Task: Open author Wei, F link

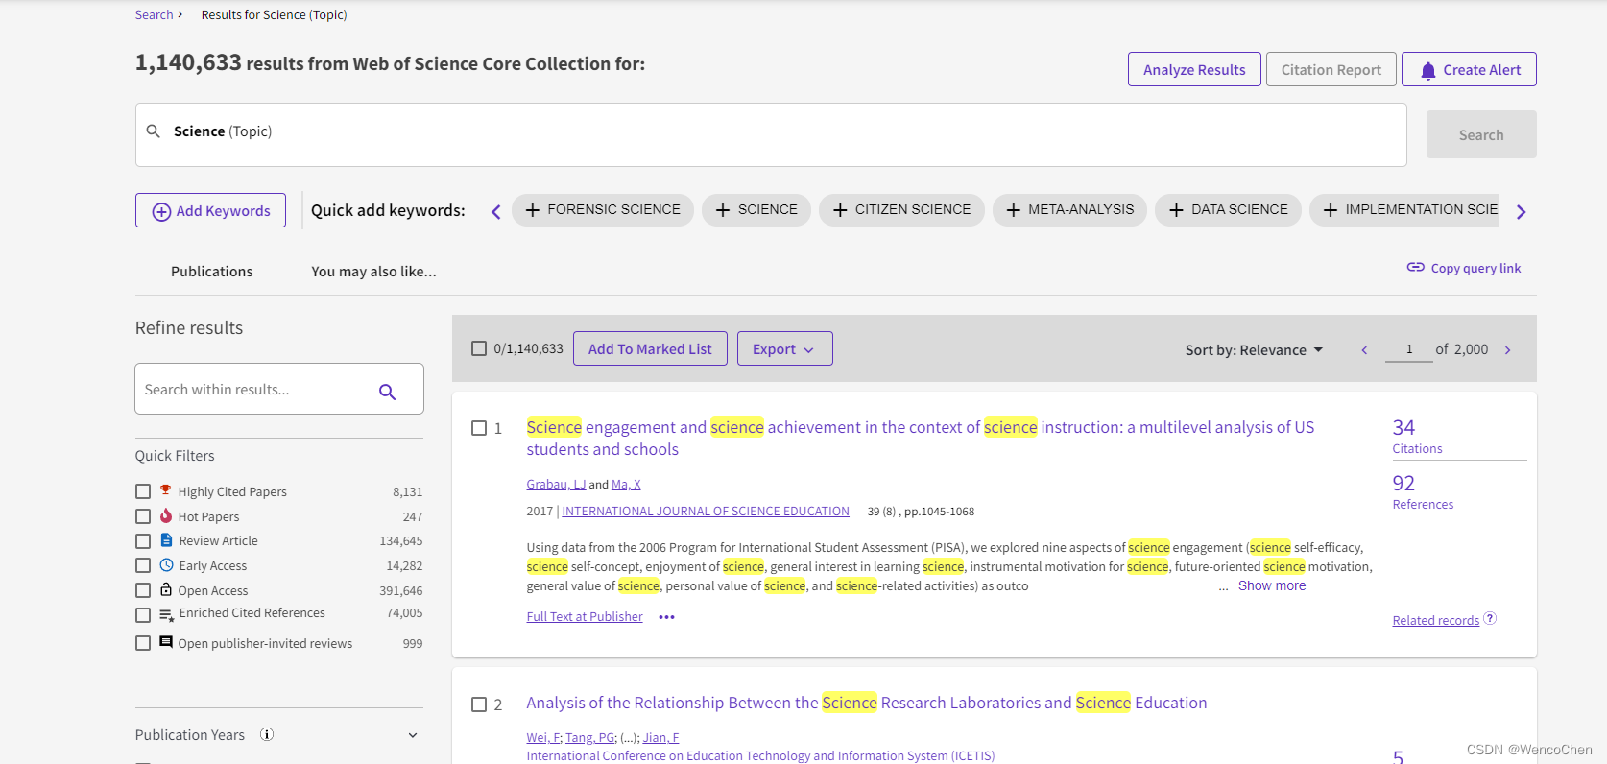Action: pos(543,738)
